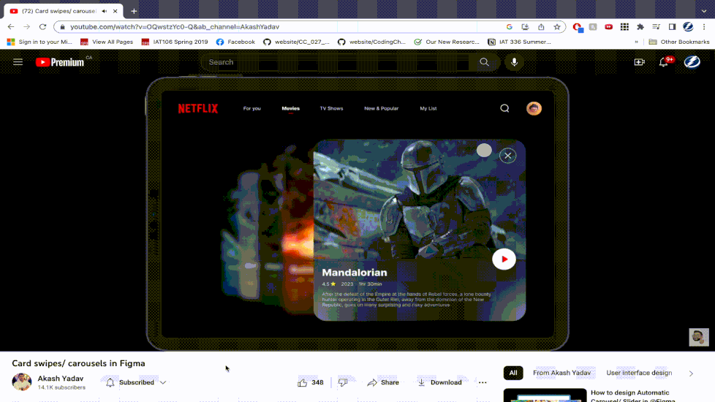
Task: Click the Netflix search icon in video
Action: (504, 108)
